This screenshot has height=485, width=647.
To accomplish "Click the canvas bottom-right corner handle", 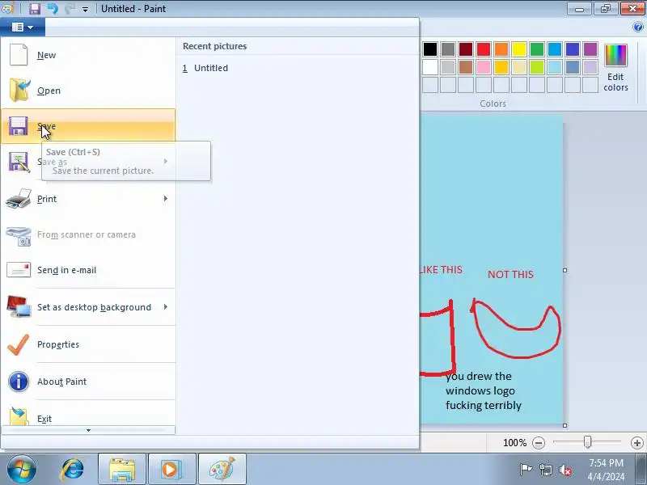I will tap(565, 425).
